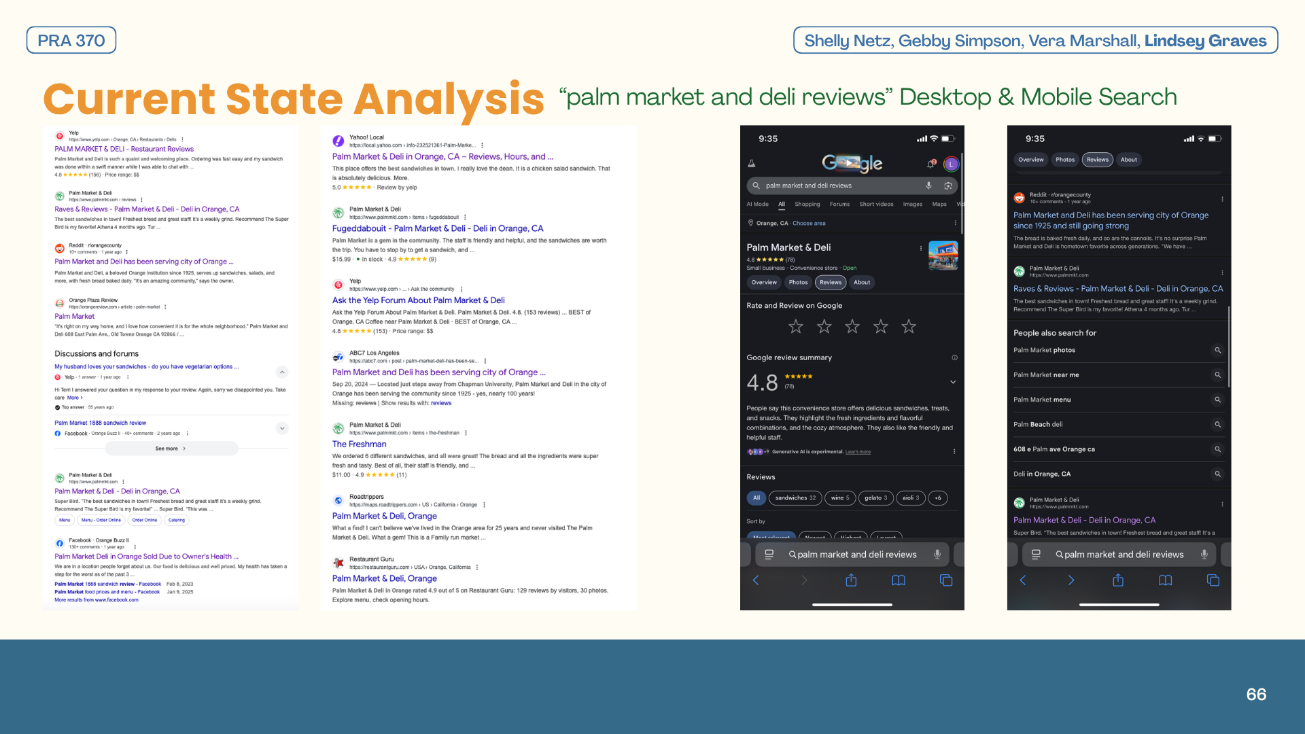Expand the 4.8 rating summary chevron

point(953,382)
